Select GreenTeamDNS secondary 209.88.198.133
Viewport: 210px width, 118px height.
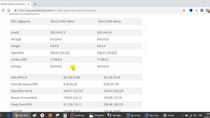point(114,105)
